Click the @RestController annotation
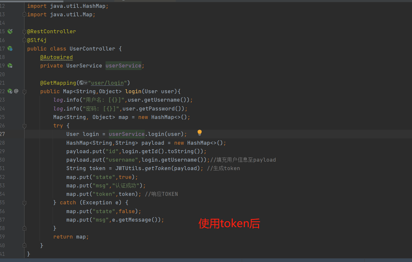The width and height of the screenshot is (412, 262). point(52,32)
